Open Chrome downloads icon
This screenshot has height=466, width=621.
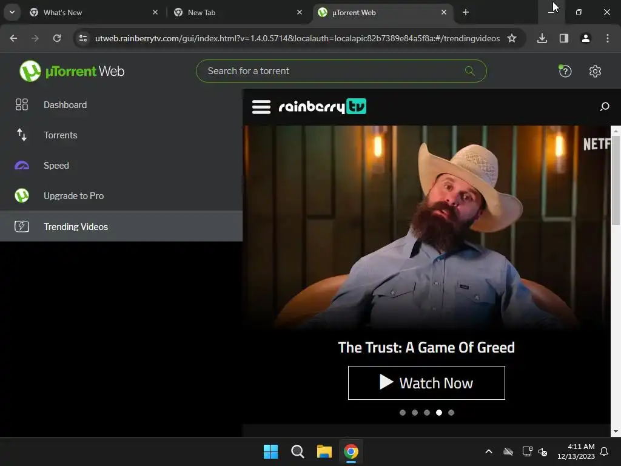(542, 38)
